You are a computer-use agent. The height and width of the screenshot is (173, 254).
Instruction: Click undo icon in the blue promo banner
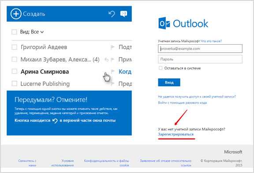tap(55, 121)
